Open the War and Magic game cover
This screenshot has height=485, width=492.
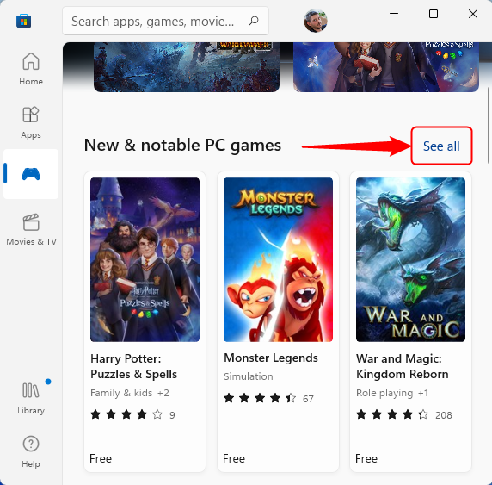point(410,259)
